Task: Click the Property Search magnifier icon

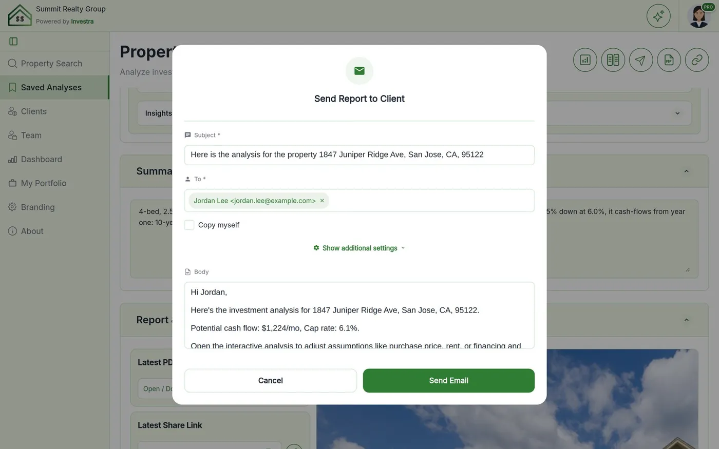Action: 12,64
